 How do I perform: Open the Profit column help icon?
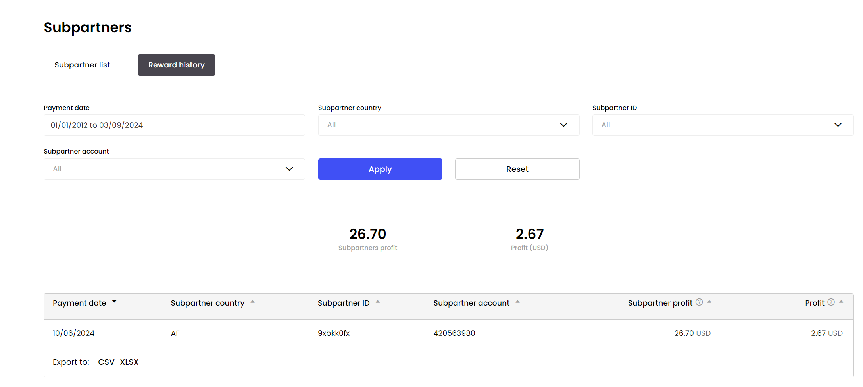(x=831, y=302)
